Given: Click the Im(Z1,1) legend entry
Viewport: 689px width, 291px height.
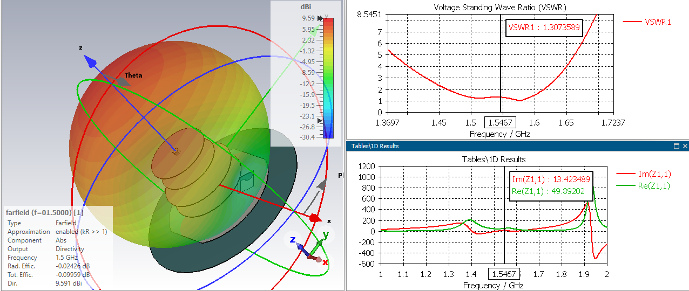Looking at the screenshot, I should tap(651, 174).
